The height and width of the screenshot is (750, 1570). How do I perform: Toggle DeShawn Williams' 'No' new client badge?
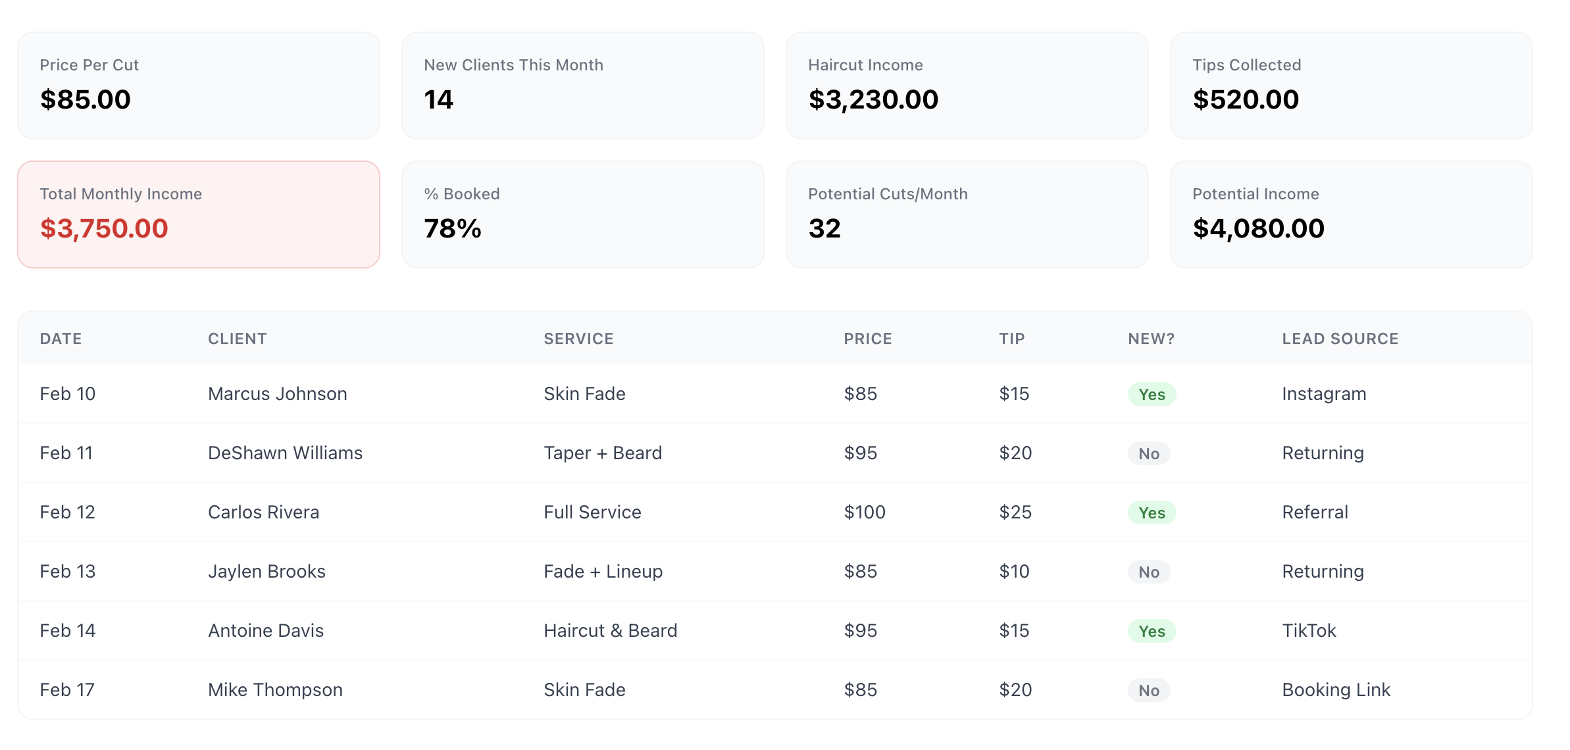click(1149, 453)
